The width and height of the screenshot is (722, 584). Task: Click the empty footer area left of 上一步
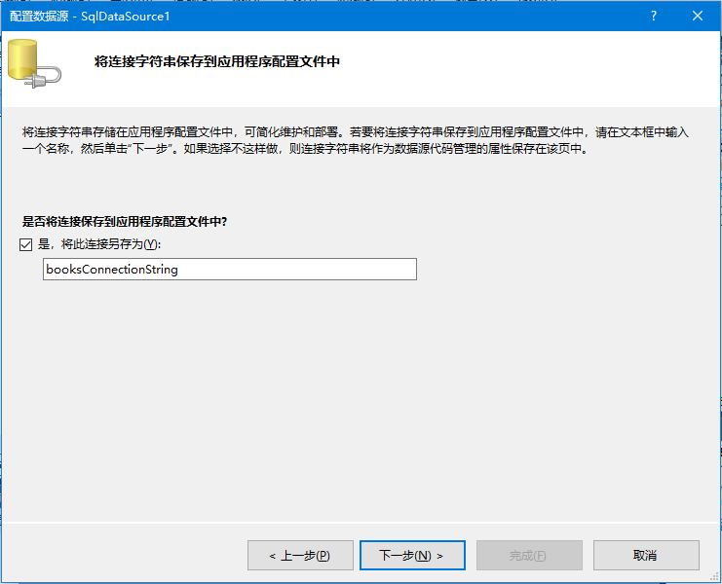[x=127, y=555]
